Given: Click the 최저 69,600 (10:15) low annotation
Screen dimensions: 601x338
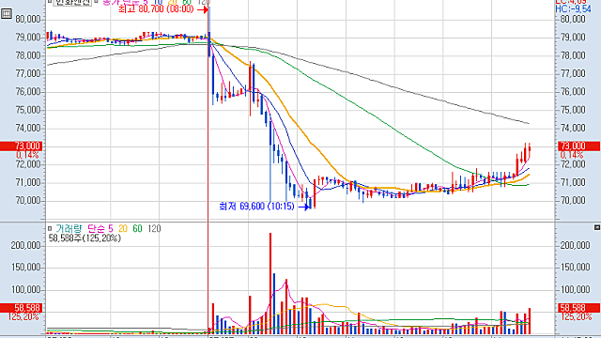Looking at the screenshot, I should tap(256, 207).
